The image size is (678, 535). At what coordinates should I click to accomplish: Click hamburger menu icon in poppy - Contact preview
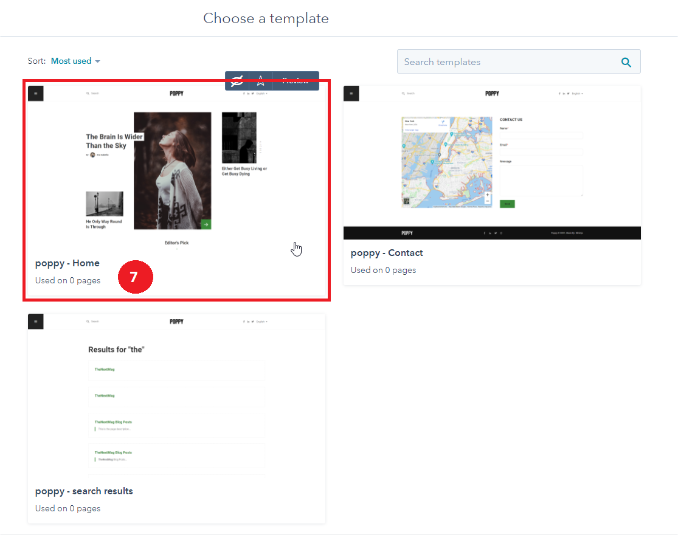point(351,94)
